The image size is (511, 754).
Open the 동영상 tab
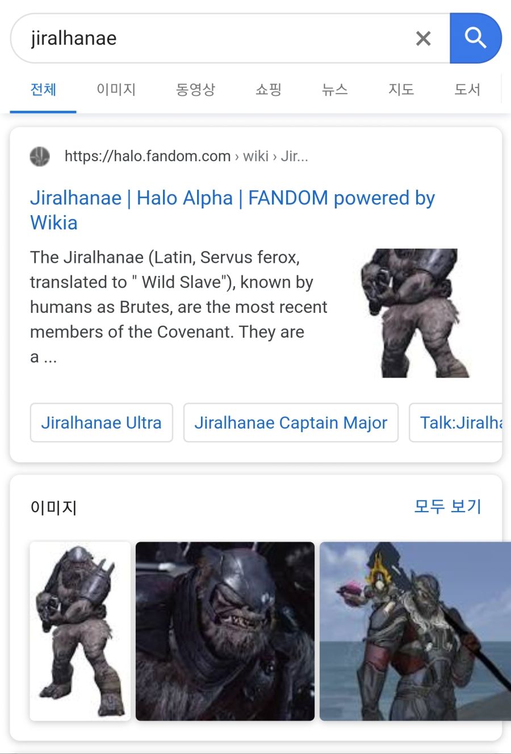tap(195, 89)
